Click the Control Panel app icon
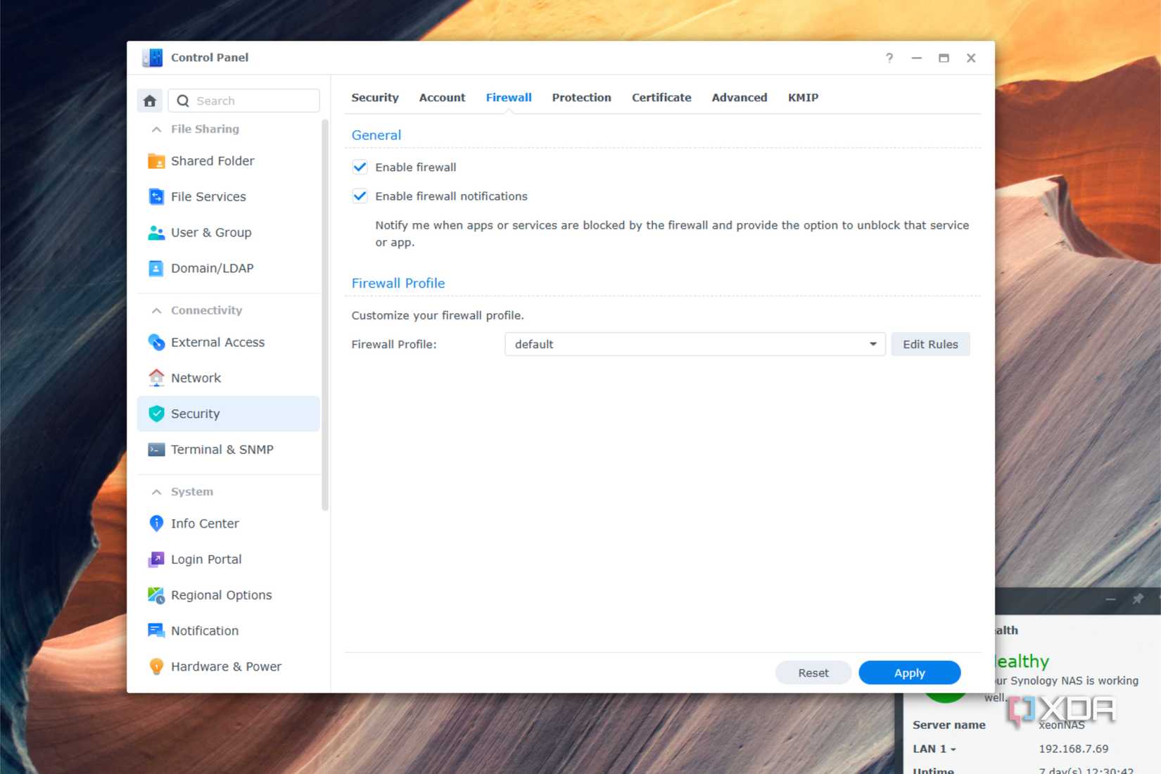 click(x=152, y=58)
